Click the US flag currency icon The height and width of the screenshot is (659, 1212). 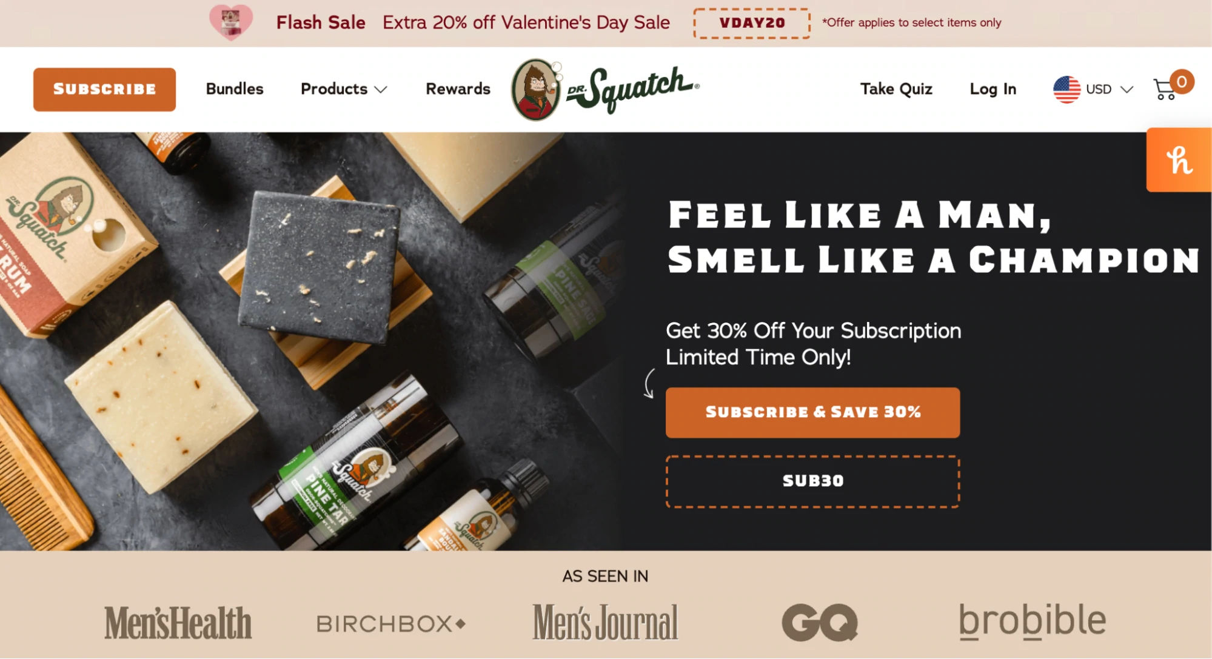(x=1066, y=89)
